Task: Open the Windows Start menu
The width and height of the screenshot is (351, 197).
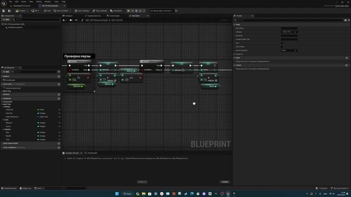Action: tap(117, 194)
